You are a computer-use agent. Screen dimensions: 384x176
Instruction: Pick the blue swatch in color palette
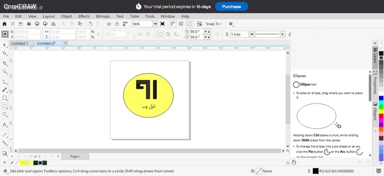(381, 98)
